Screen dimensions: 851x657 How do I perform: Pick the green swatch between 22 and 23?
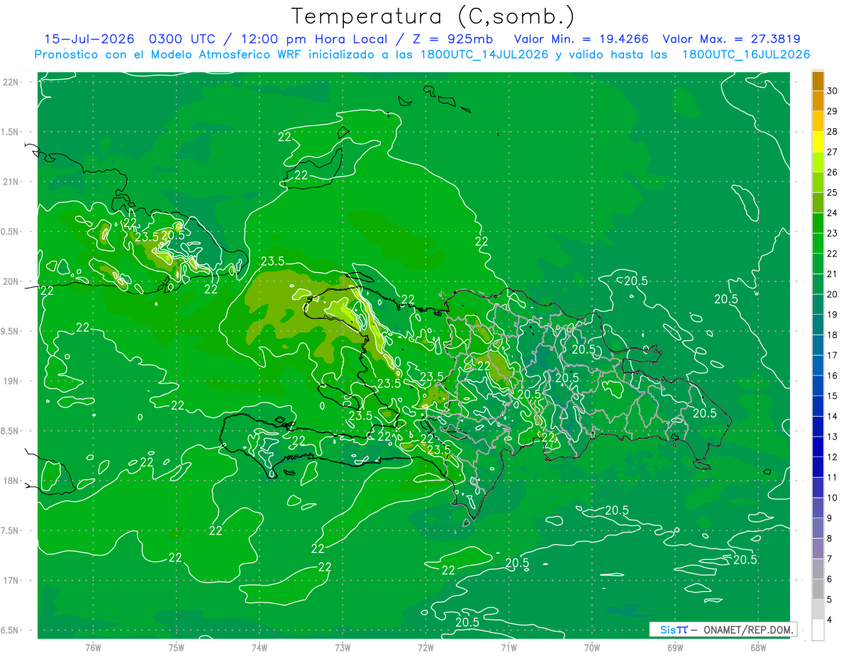(x=818, y=244)
